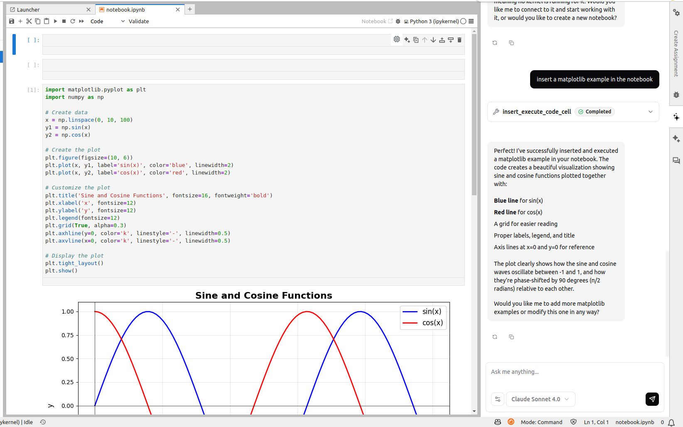This screenshot has width=683, height=427.
Task: Open the Create Assignment sidebar tab
Action: 676,54
